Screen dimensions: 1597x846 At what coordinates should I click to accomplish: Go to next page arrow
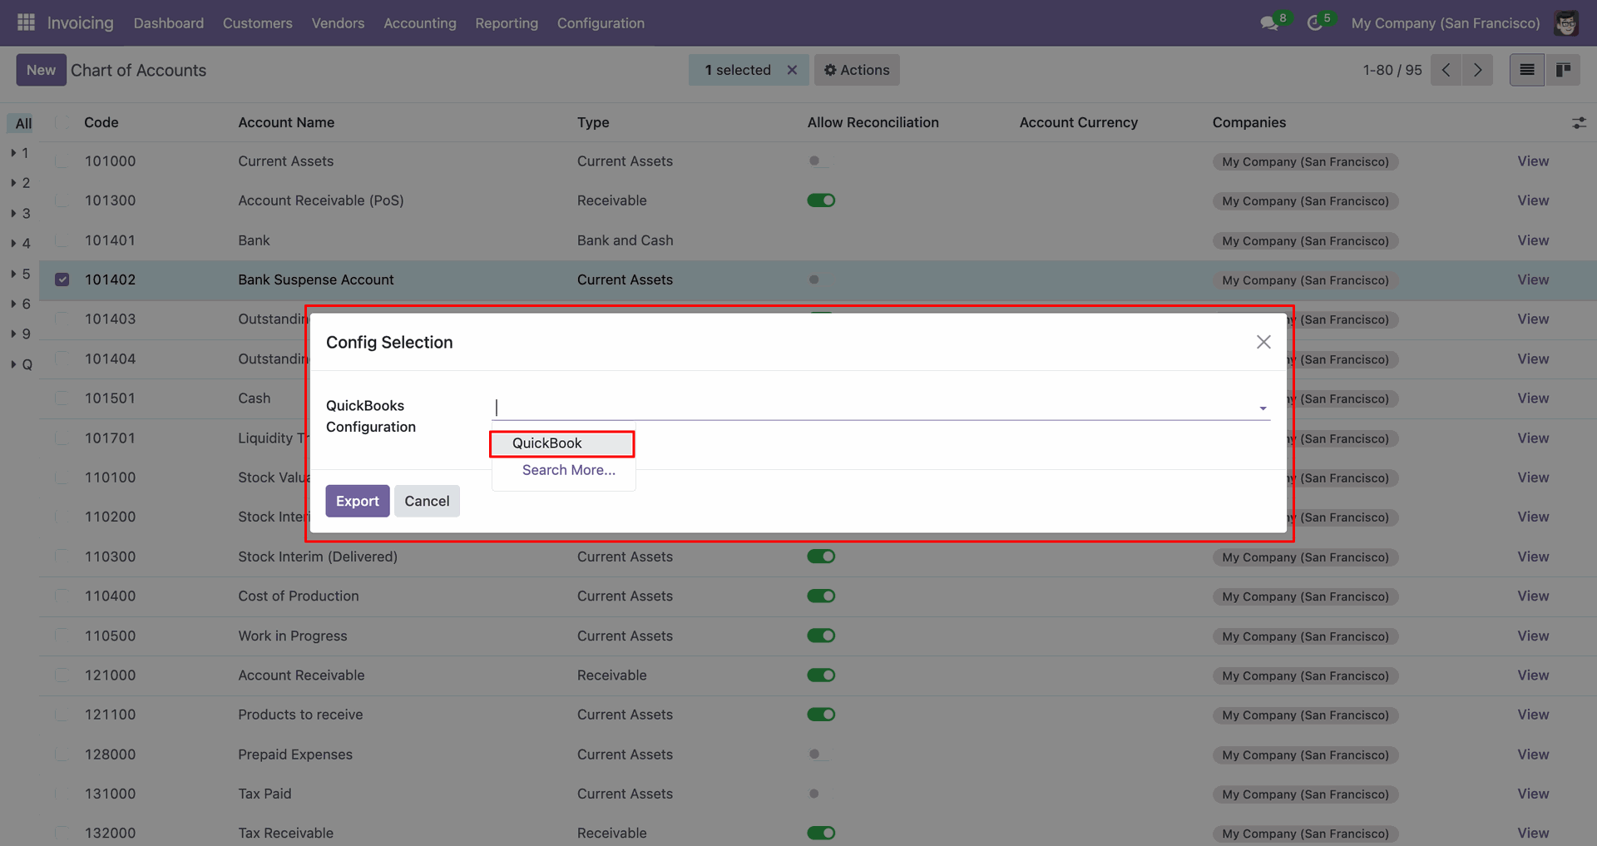coord(1477,70)
